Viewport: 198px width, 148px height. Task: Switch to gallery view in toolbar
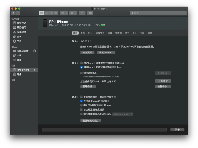click(x=56, y=13)
